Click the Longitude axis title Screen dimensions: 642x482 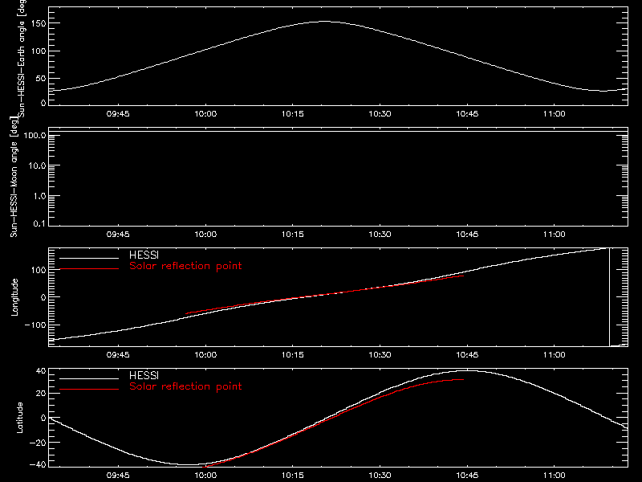[x=14, y=297]
